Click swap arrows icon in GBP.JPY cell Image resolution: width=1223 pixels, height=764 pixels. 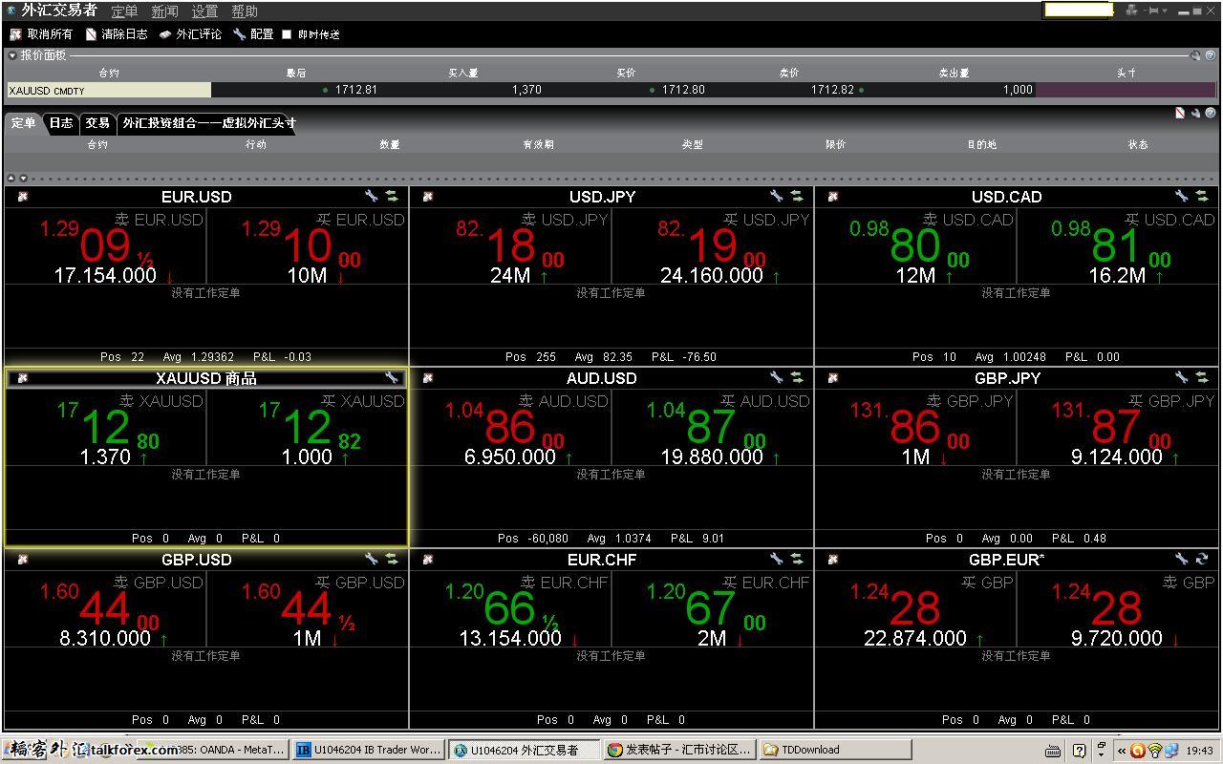click(x=1202, y=377)
